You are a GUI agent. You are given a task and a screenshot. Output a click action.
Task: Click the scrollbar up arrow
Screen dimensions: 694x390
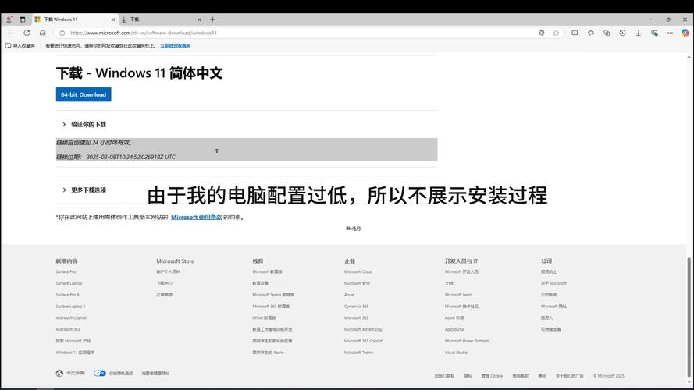(x=689, y=57)
